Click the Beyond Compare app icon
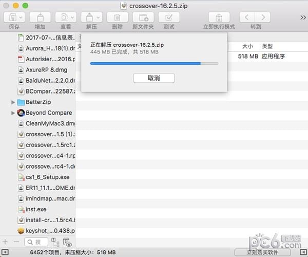 pyautogui.click(x=21, y=113)
